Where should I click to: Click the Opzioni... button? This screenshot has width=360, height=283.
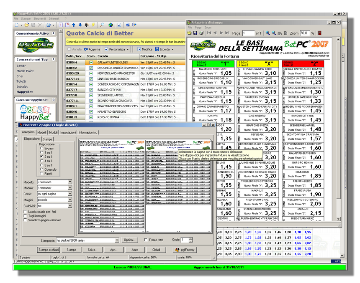[x=130, y=240]
